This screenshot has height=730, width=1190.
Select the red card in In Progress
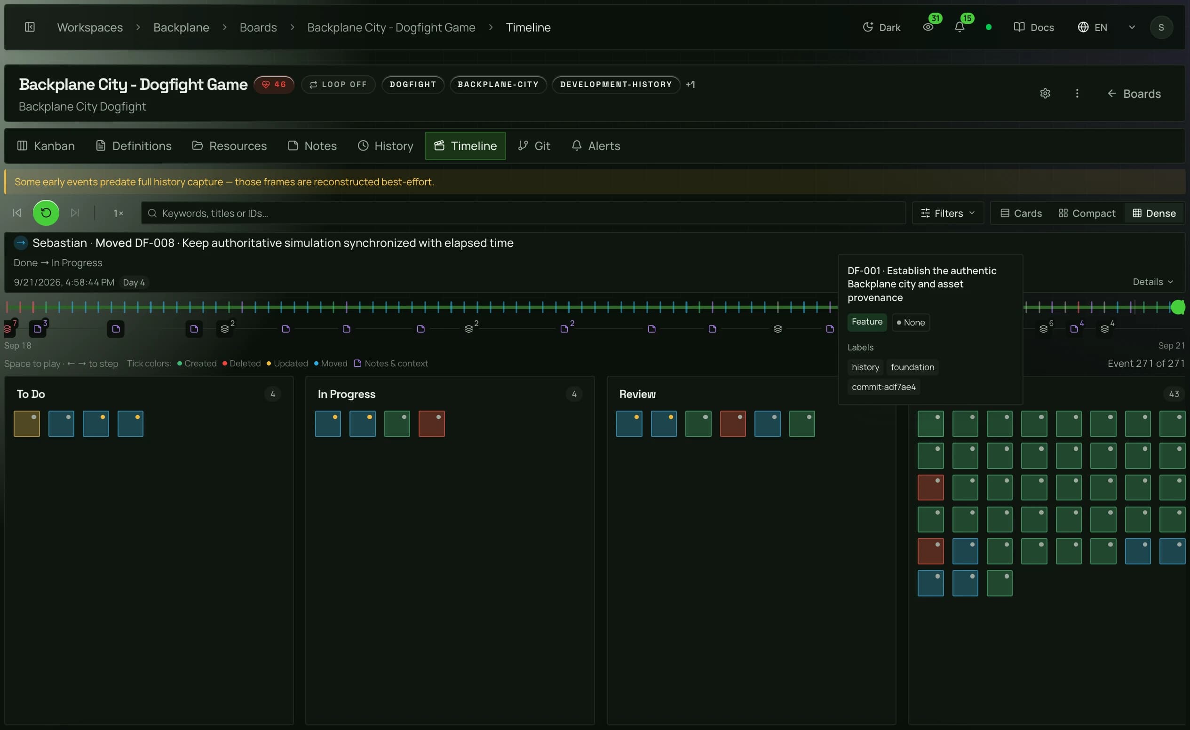tap(432, 423)
